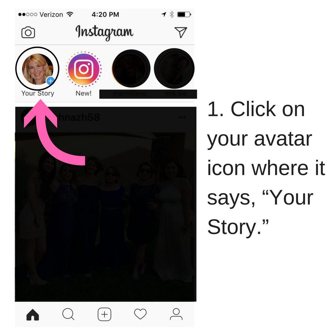Open the profile person icon

click(176, 314)
